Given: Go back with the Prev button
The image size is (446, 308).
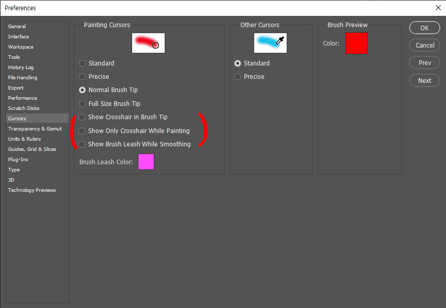Looking at the screenshot, I should click(424, 62).
